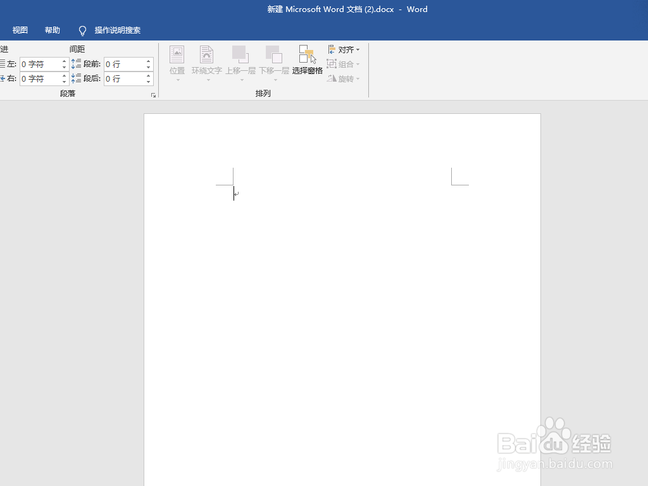Expand the 上移一层 dropdown arrow

(242, 80)
